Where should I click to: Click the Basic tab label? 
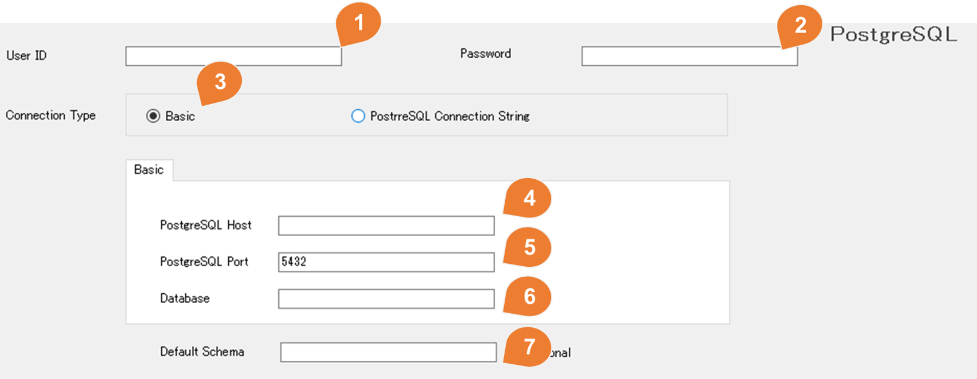click(x=148, y=170)
